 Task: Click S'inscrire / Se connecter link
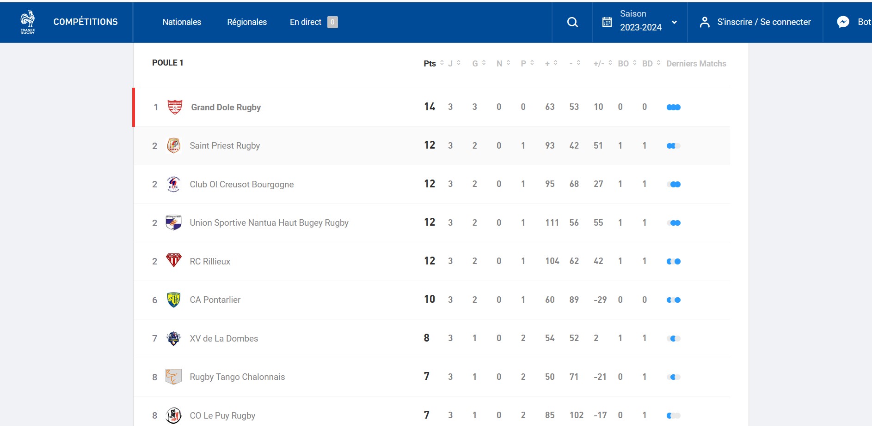[764, 22]
